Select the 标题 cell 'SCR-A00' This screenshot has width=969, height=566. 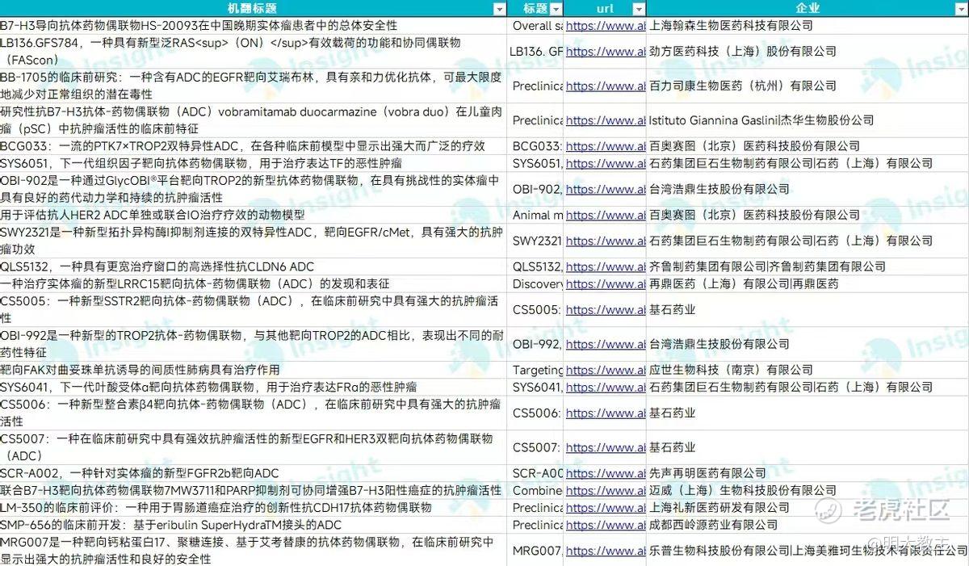tap(537, 474)
